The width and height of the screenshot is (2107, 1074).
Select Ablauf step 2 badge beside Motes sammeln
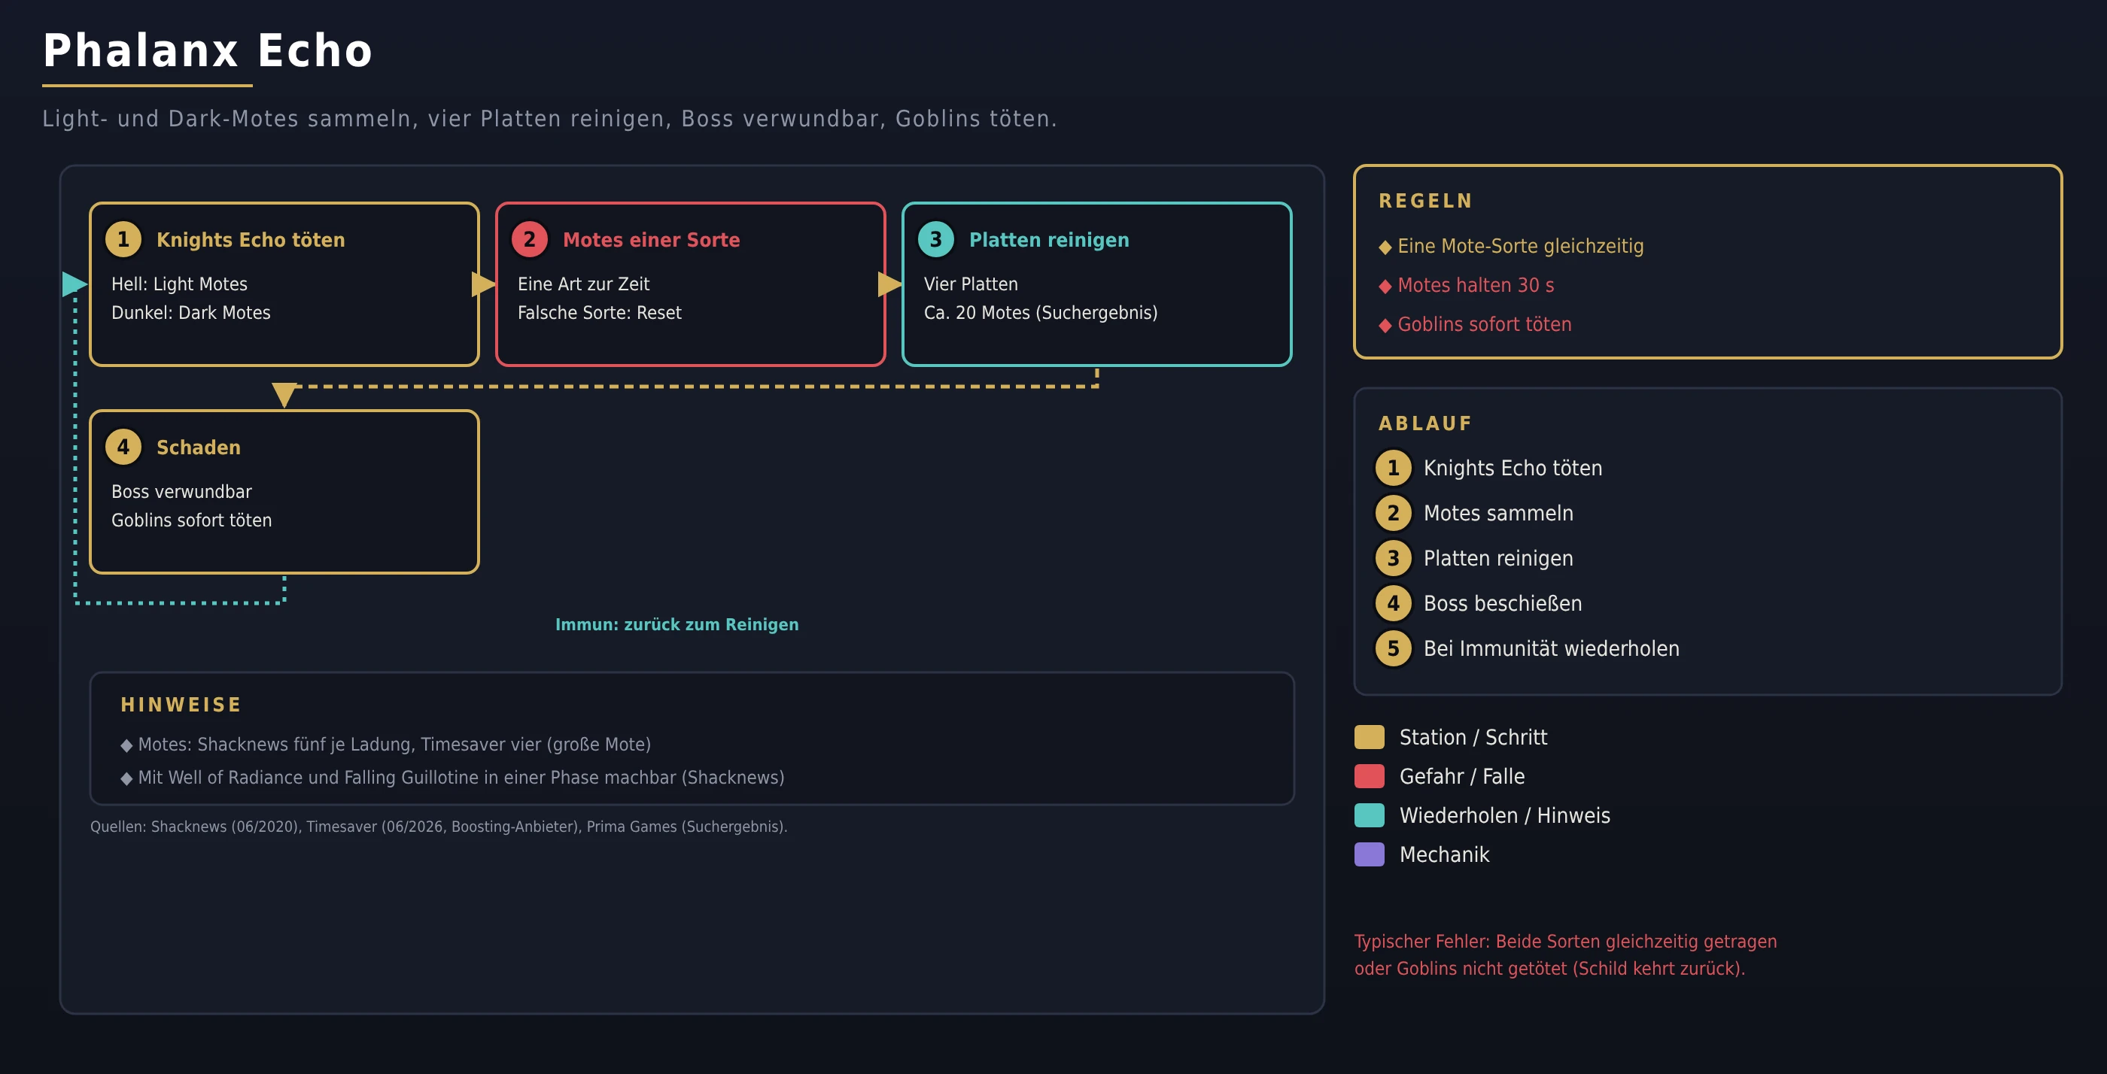coord(1393,513)
